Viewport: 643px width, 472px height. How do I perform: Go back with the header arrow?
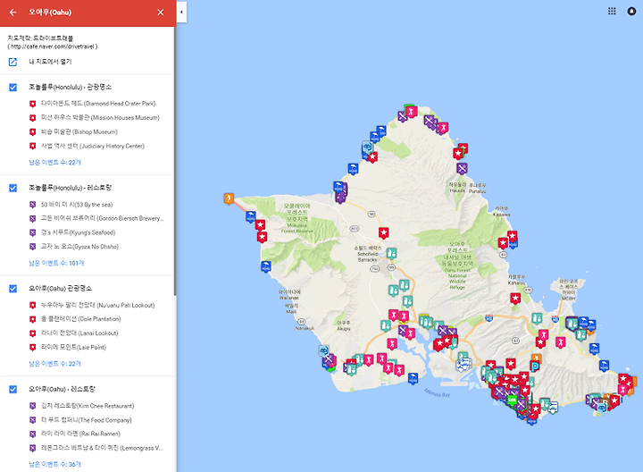click(13, 13)
